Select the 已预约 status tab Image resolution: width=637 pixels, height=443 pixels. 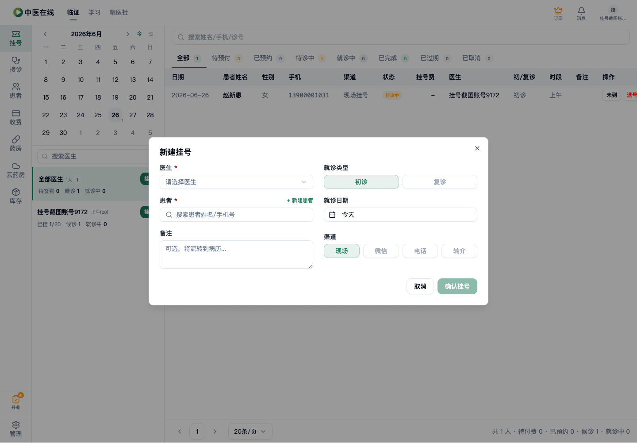(269, 58)
